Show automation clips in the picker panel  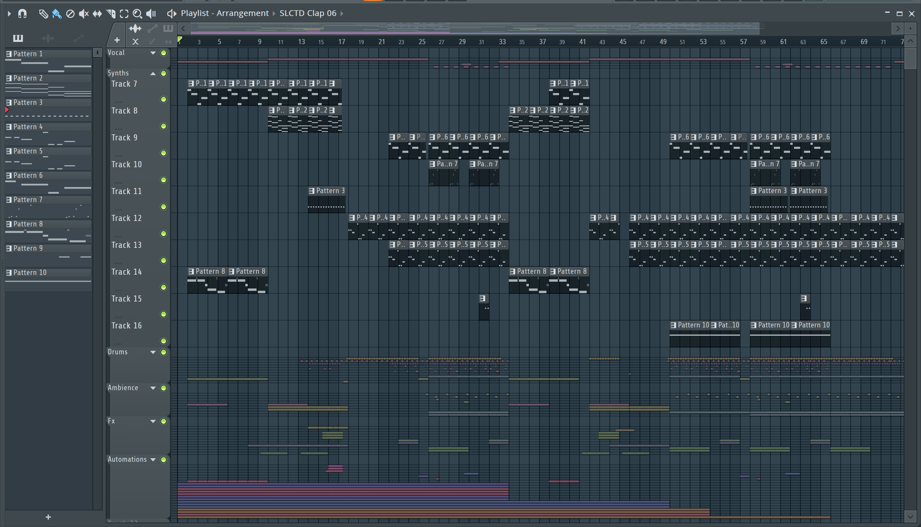[78, 38]
